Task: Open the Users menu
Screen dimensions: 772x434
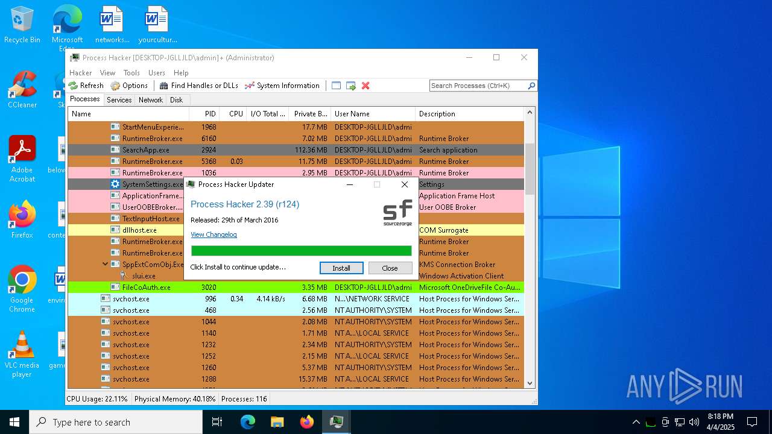Action: 157,72
